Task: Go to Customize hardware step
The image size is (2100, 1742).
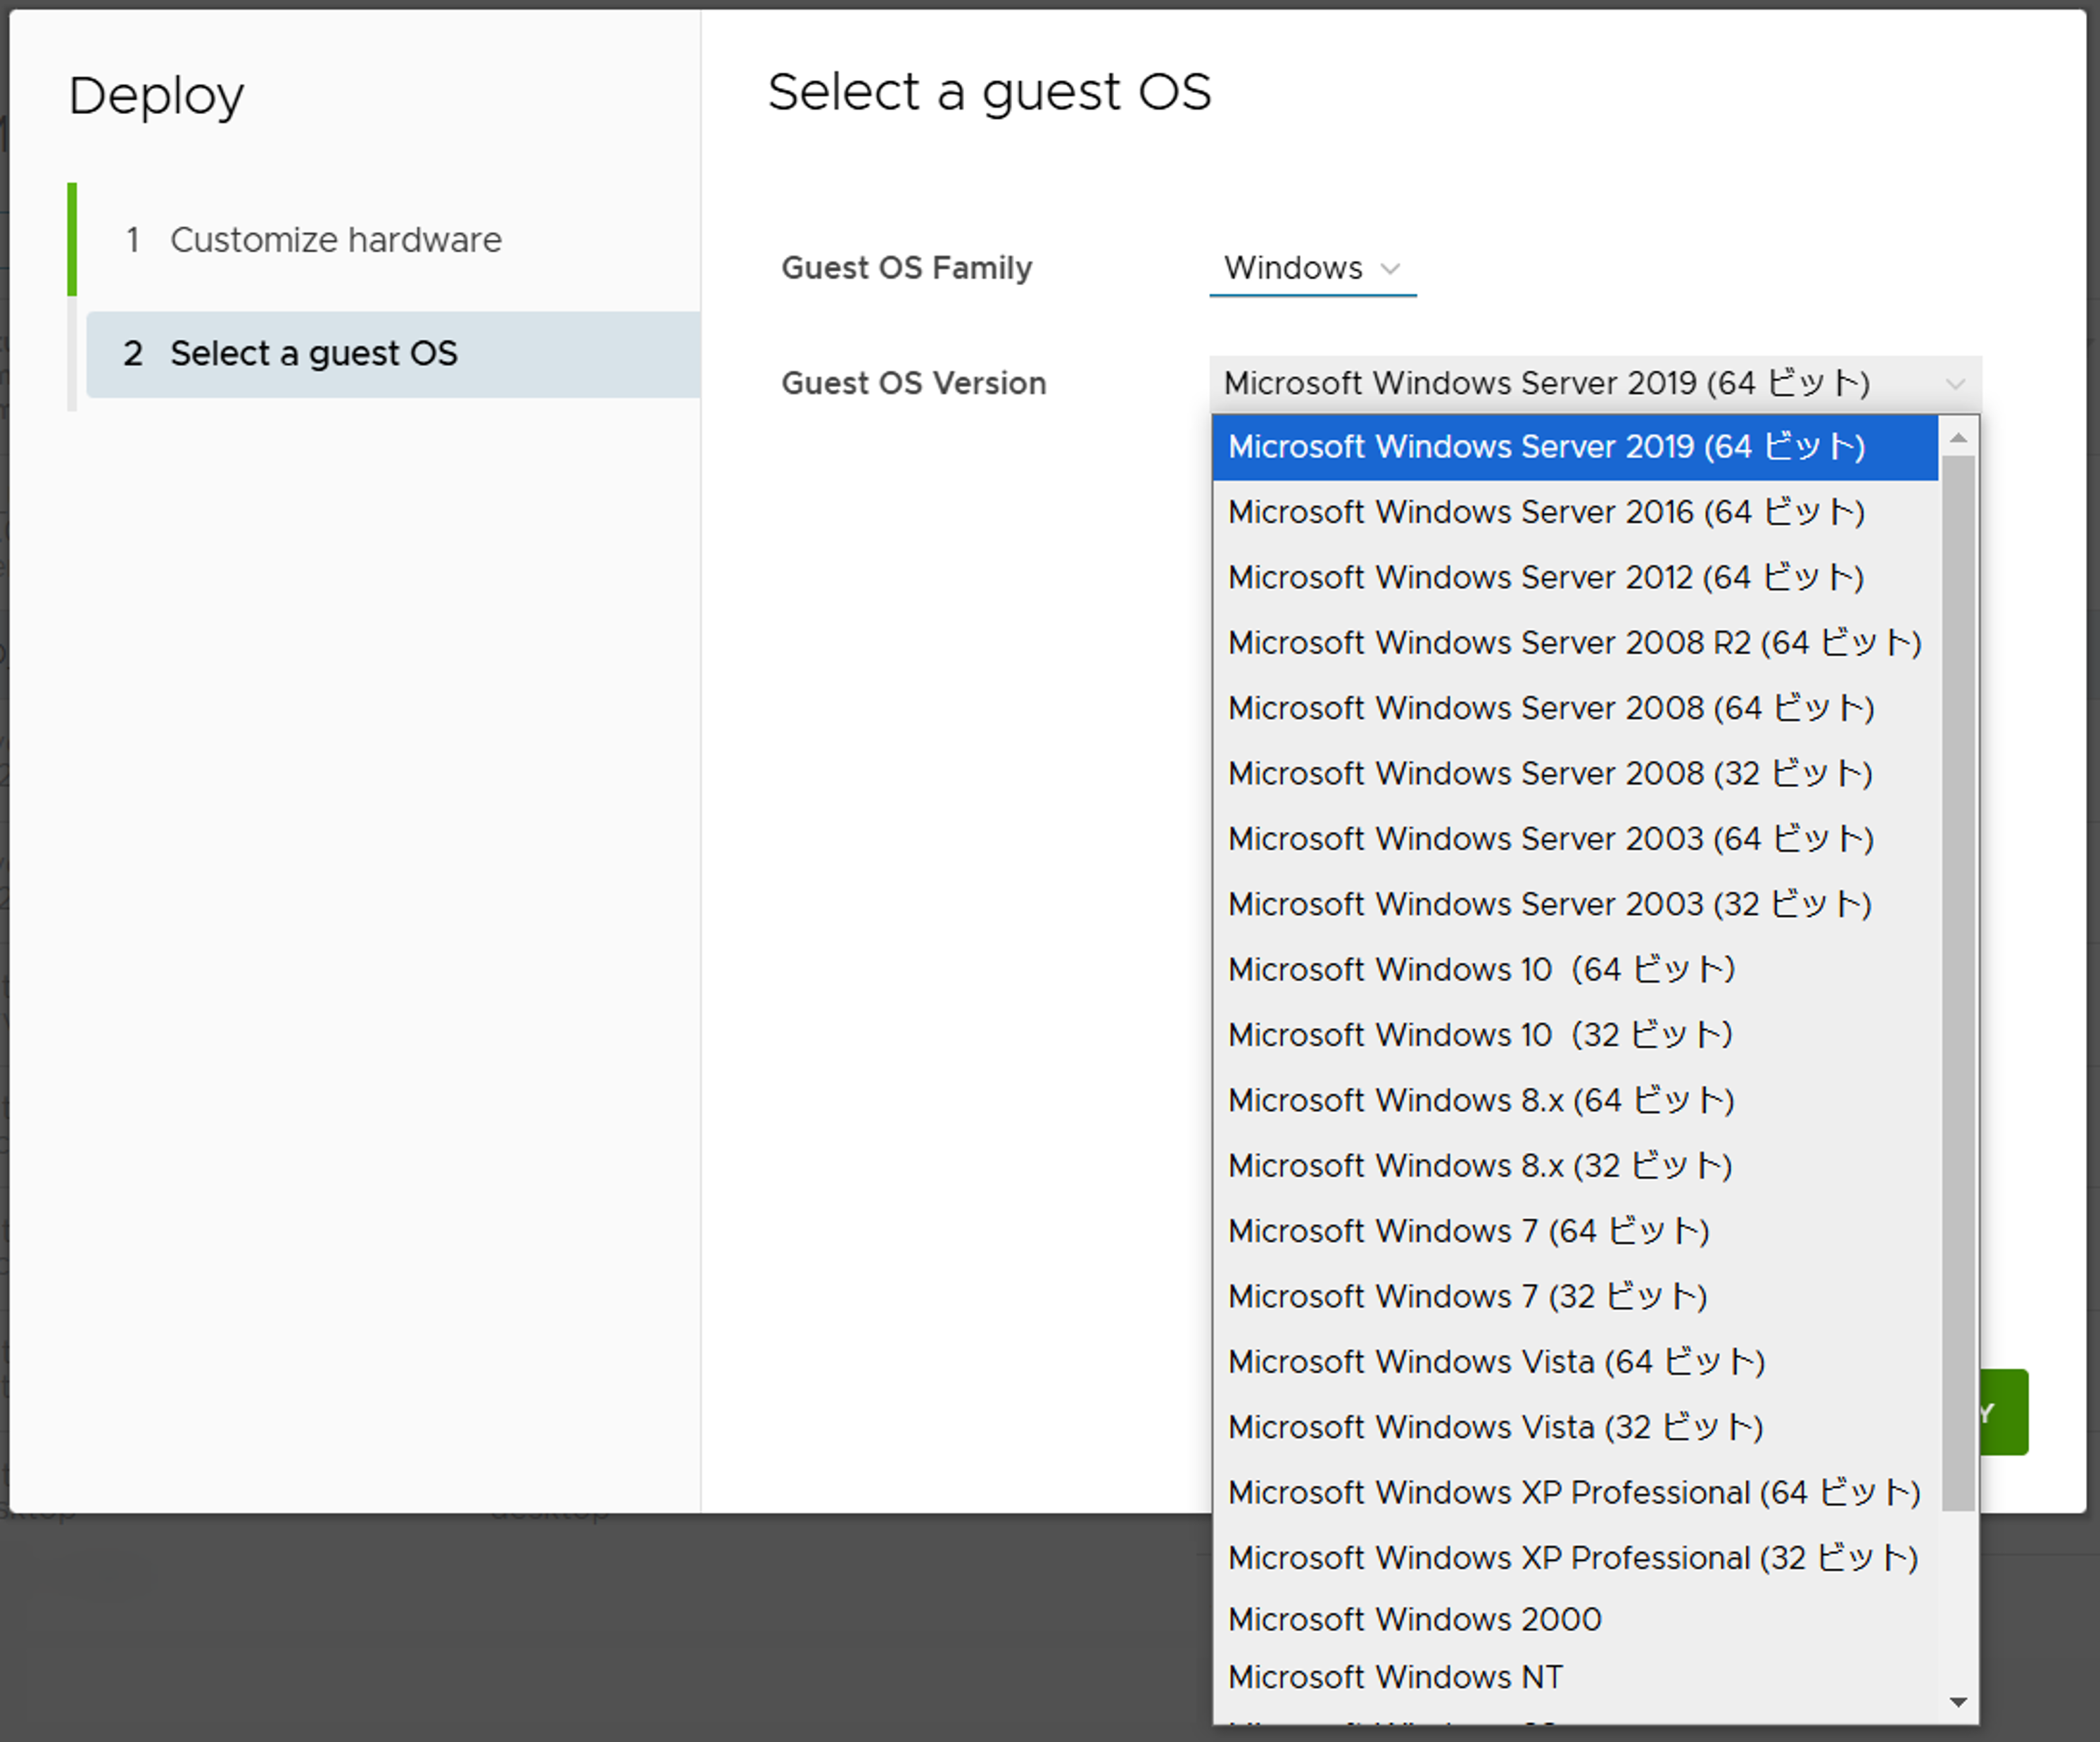Action: click(x=335, y=240)
